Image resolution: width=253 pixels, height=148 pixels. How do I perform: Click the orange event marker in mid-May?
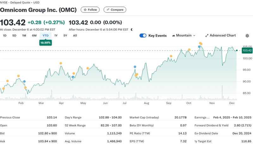pos(88,68)
